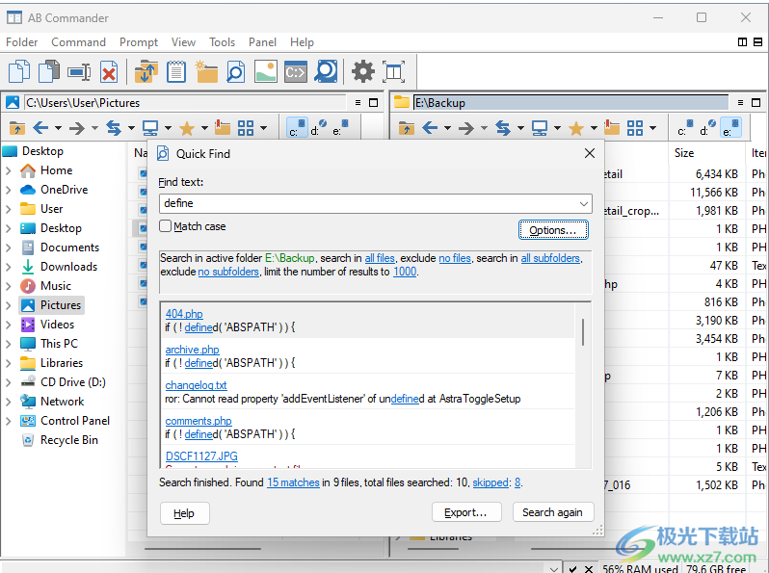Image resolution: width=769 pixels, height=573 pixels.
Task: Click right panel swap panels icon
Action: click(503, 128)
